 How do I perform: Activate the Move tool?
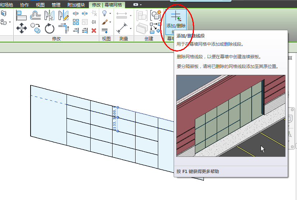[22, 28]
